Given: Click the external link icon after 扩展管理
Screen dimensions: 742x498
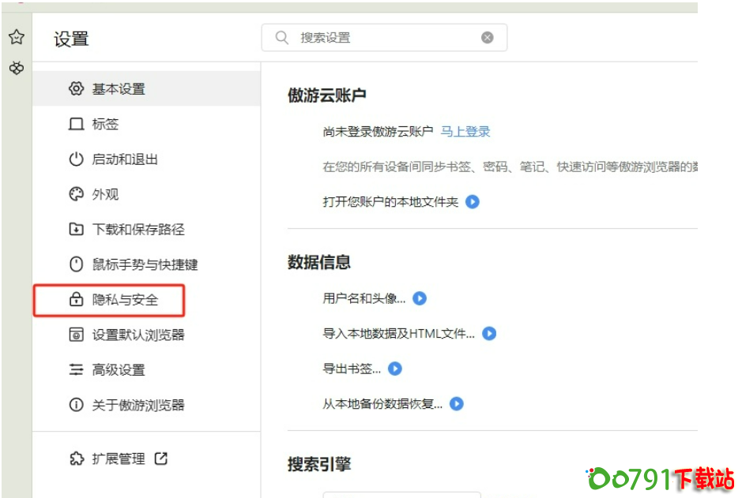Looking at the screenshot, I should point(161,459).
